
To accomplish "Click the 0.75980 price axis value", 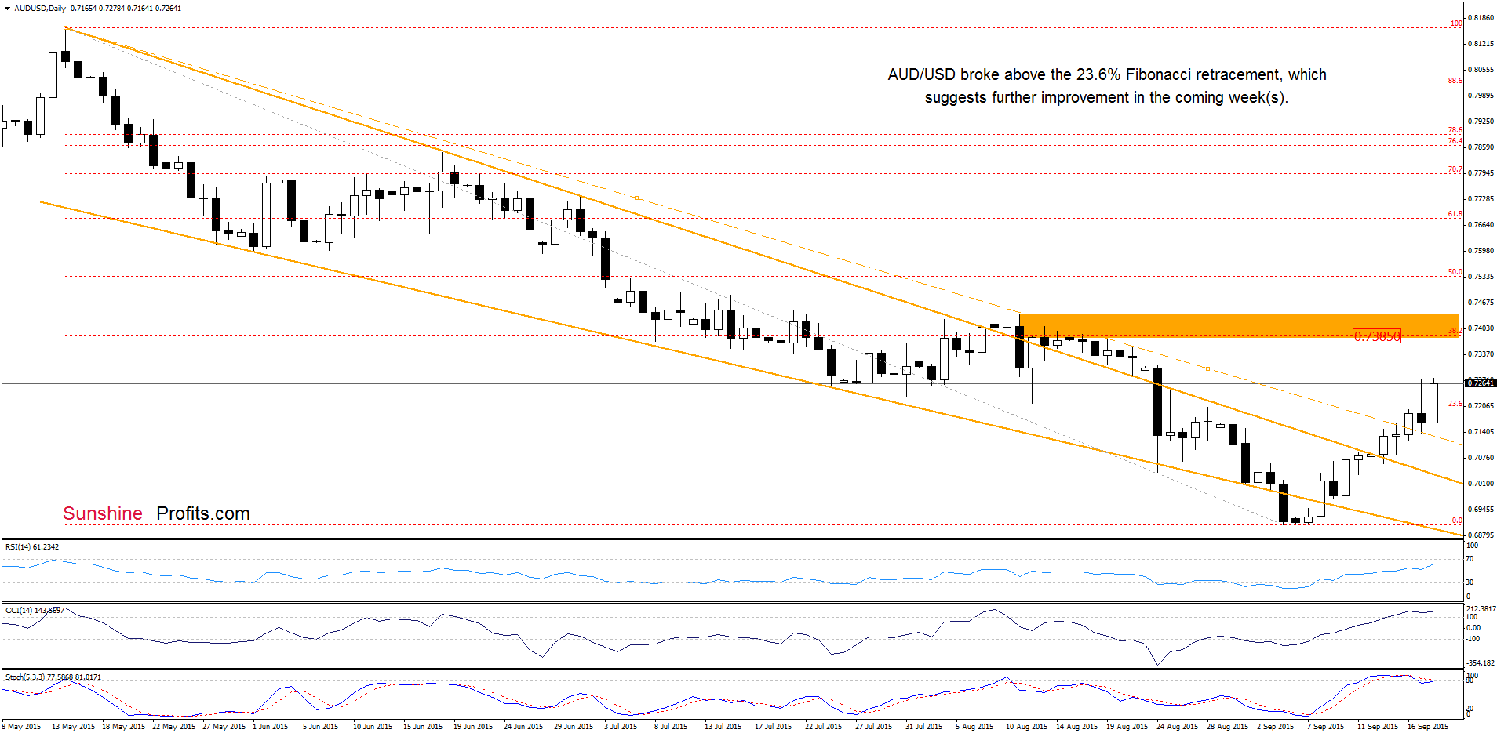I will tap(1481, 251).
